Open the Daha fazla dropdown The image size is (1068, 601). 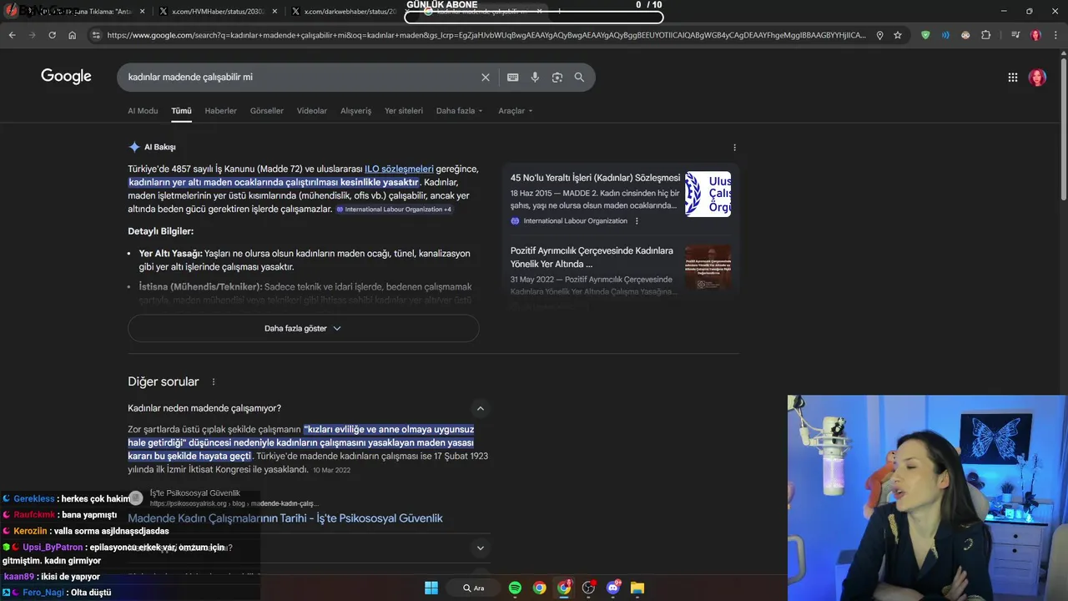(459, 111)
